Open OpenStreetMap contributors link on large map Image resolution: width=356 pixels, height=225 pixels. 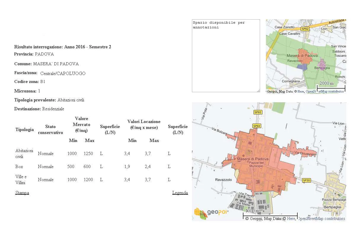click(321, 218)
